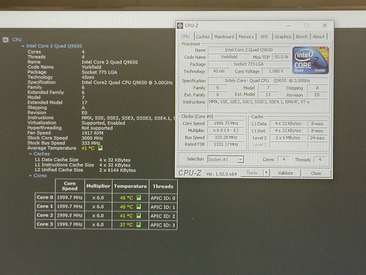Go to the Bench tab
The width and height of the screenshot is (366, 275).
point(302,37)
